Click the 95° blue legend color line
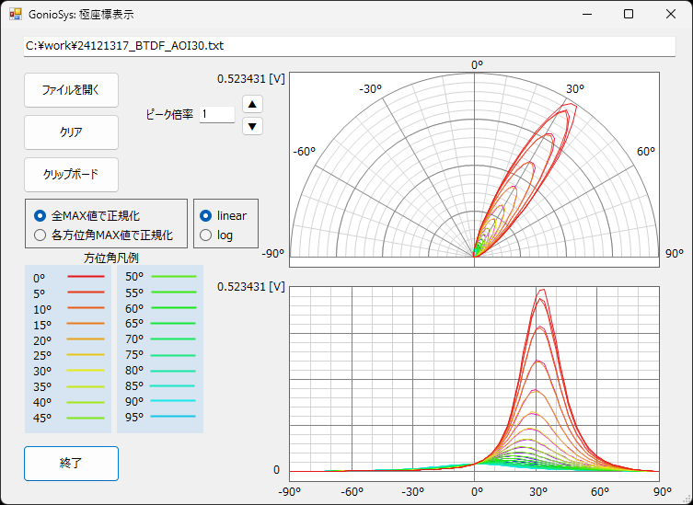 click(x=174, y=418)
